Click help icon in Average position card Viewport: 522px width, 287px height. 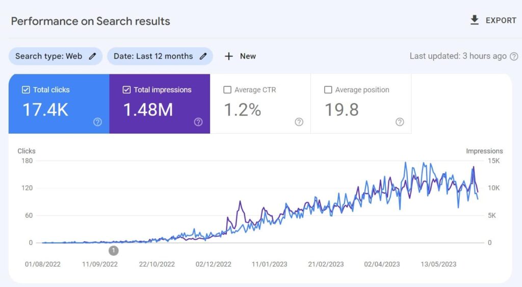point(400,122)
